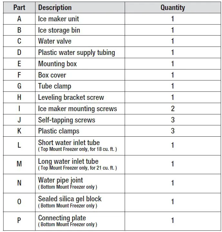Click quantity 2 for mounting screws
222x232 pixels.
pos(173,109)
